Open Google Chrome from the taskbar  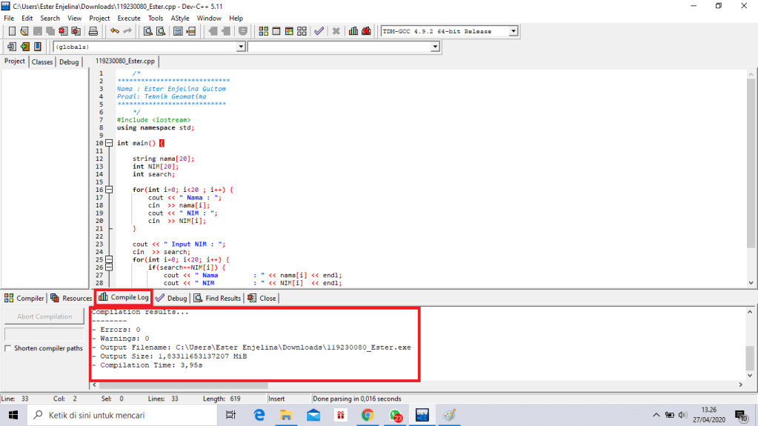click(x=368, y=415)
